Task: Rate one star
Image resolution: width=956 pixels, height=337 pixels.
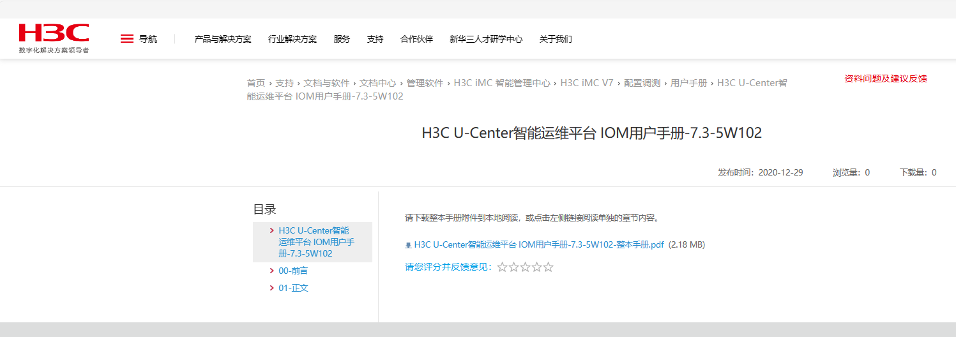Action: [502, 267]
